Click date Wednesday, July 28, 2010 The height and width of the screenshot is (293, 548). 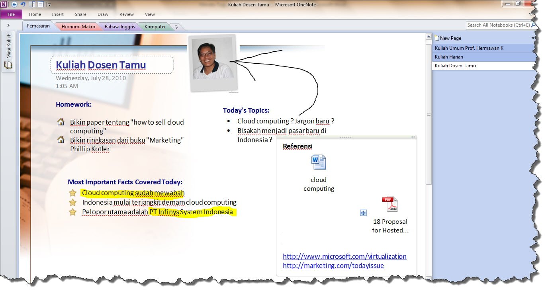pyautogui.click(x=91, y=78)
